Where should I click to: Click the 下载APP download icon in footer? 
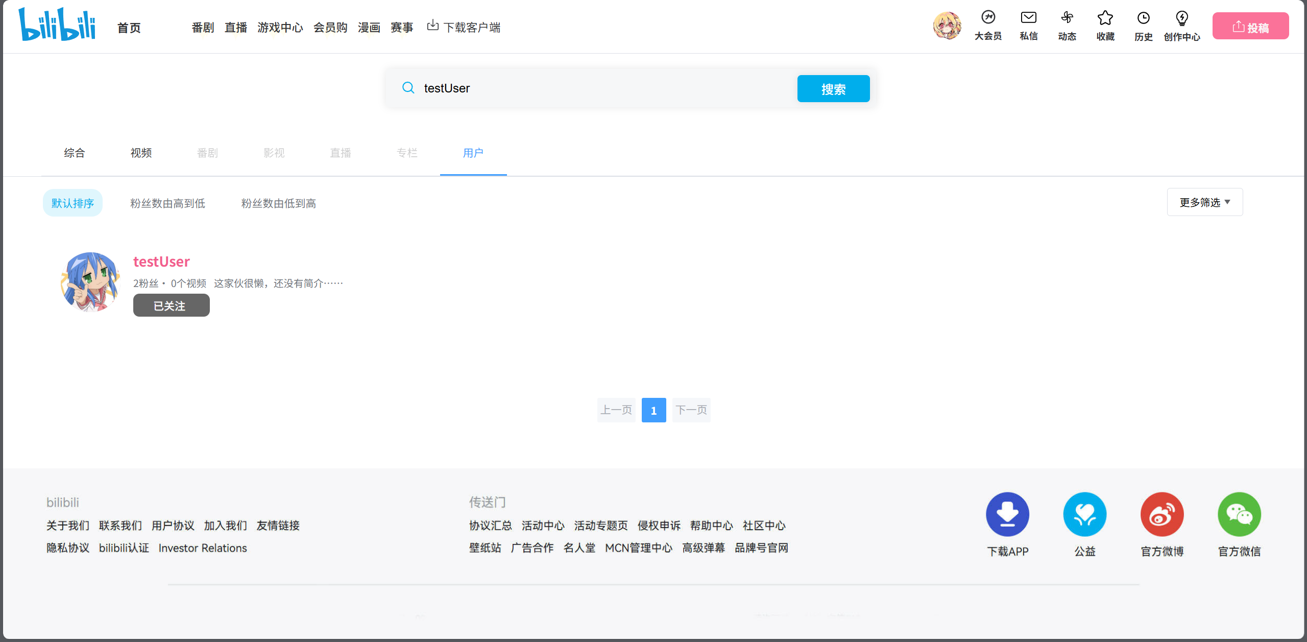tap(1007, 514)
